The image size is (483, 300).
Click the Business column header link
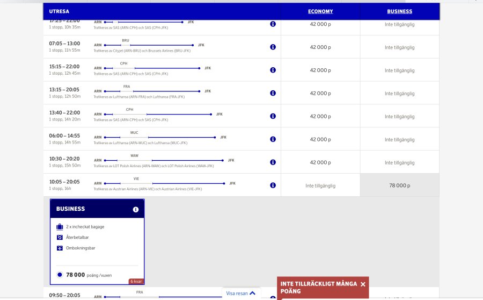point(400,11)
